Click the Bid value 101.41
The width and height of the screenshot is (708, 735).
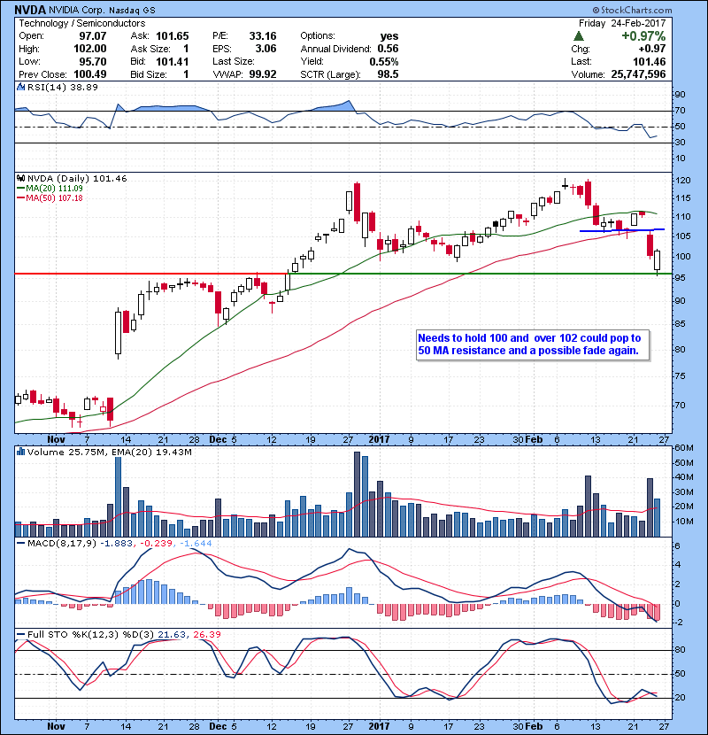click(x=173, y=61)
